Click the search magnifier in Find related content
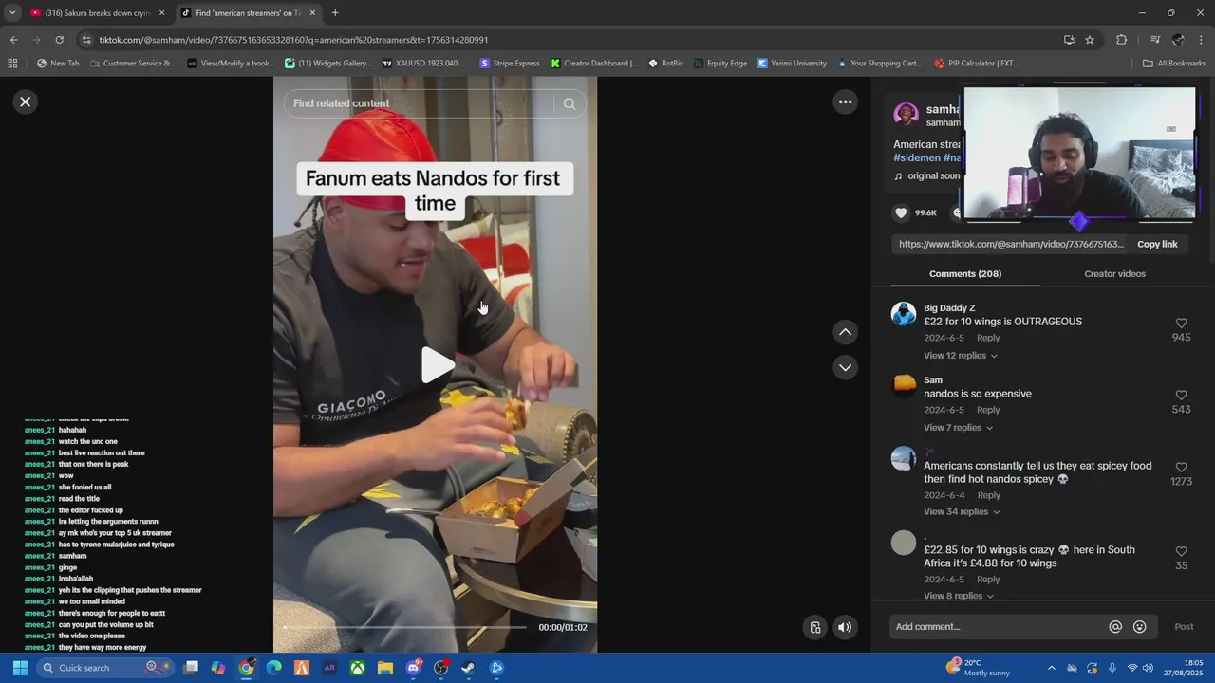1215x683 pixels. (x=570, y=103)
